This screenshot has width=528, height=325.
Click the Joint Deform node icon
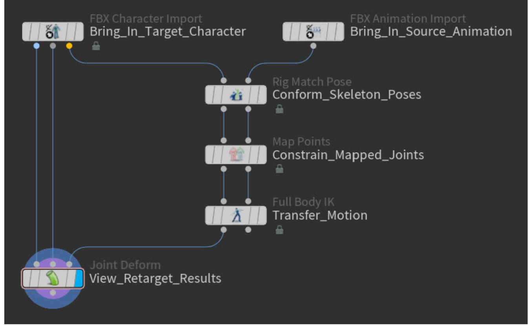[x=53, y=279]
